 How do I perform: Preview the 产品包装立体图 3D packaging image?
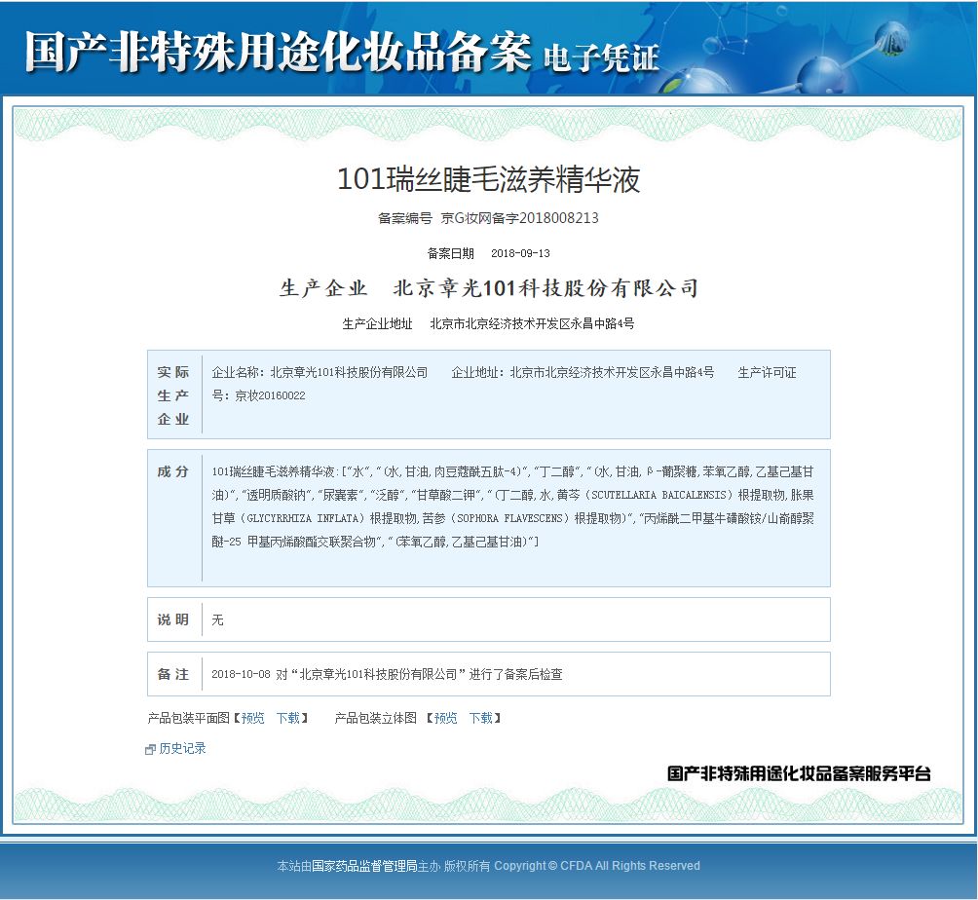coord(444,719)
